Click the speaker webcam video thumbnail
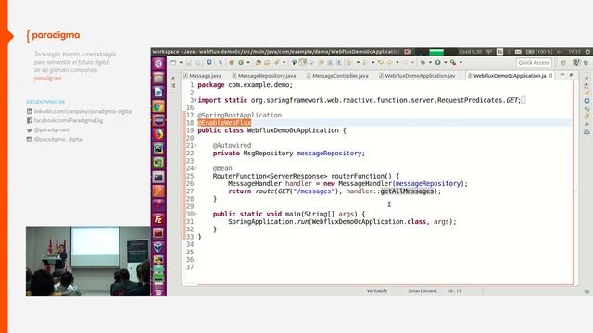The width and height of the screenshot is (593, 333). click(88, 261)
